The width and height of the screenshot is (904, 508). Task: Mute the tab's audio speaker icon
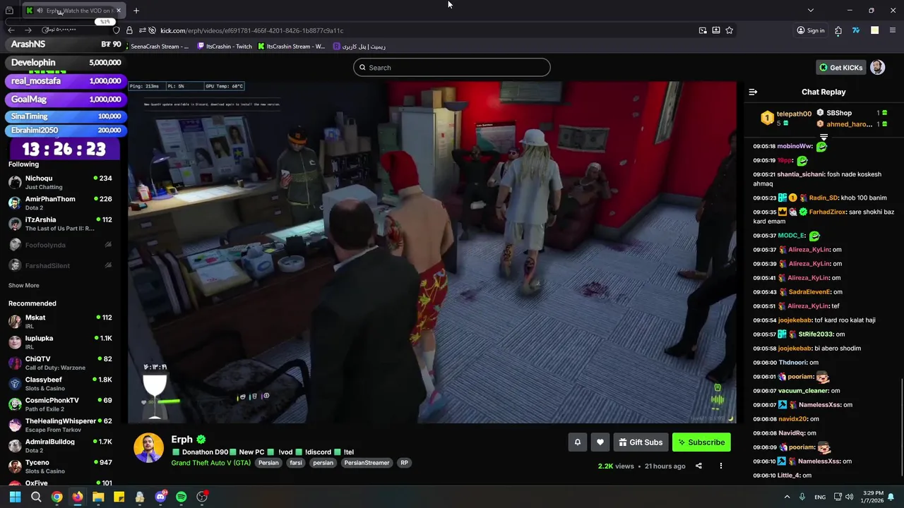pos(40,11)
